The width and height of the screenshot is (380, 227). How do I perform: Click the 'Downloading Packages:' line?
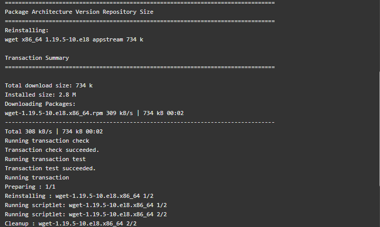(40, 104)
